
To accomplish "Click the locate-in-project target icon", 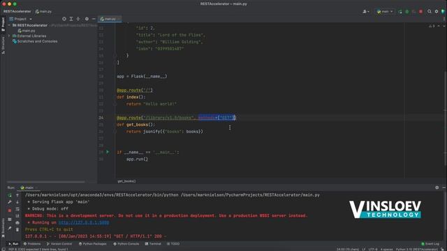I will point(64,19).
